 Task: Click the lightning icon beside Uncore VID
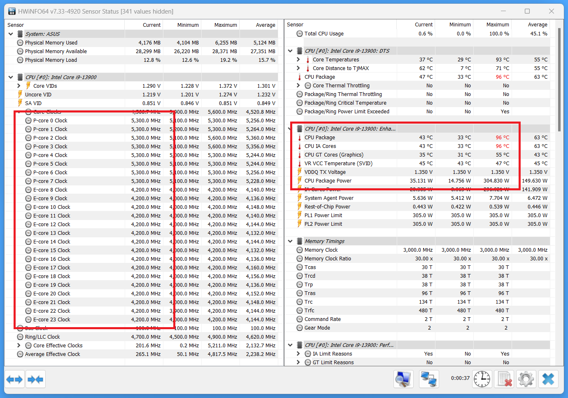(20, 94)
